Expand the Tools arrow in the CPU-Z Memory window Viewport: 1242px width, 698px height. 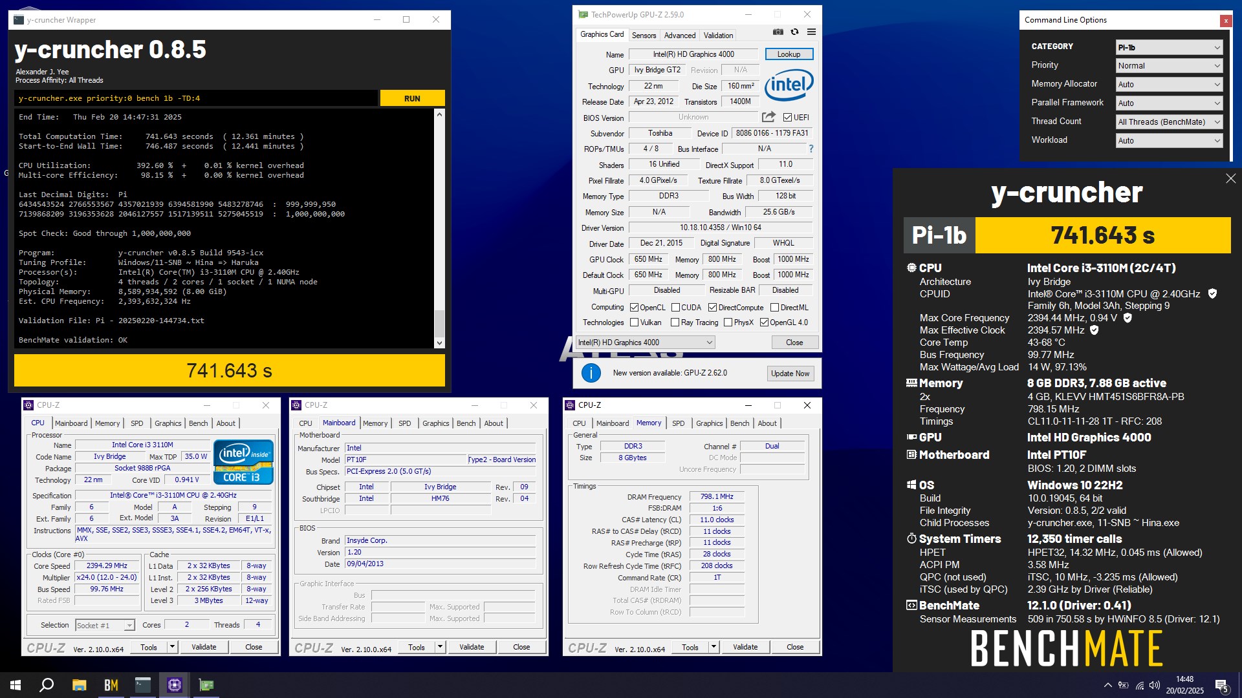point(714,647)
